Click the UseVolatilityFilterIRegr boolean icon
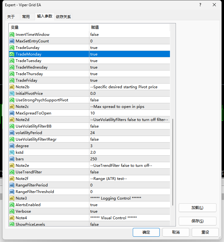 click(12, 139)
